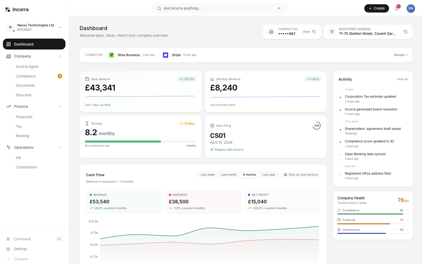Click the Create button

(376, 9)
